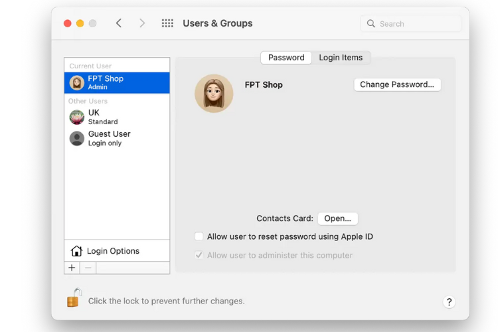Switch to the Login Items tab

341,58
